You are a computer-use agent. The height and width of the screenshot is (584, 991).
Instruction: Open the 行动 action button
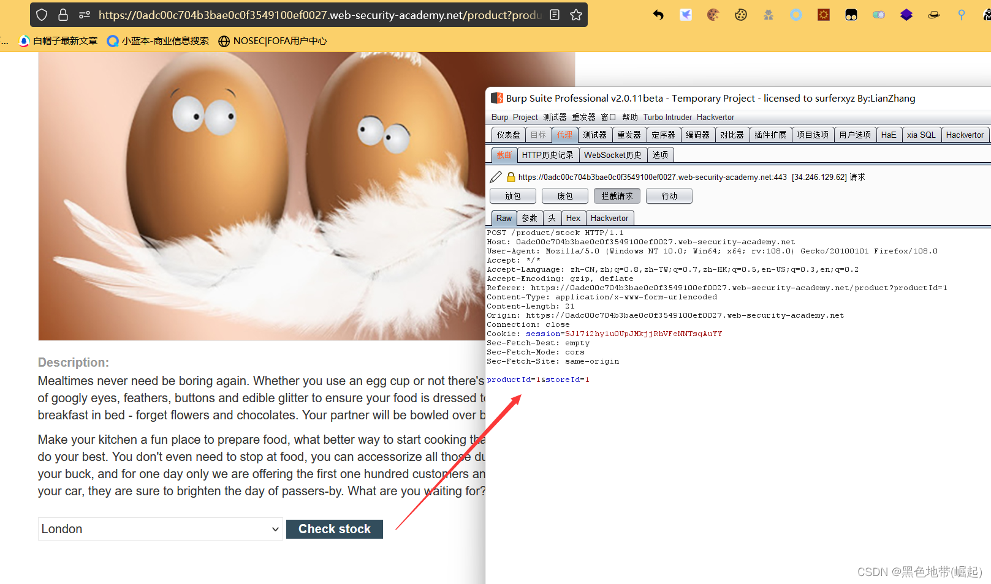coord(669,196)
